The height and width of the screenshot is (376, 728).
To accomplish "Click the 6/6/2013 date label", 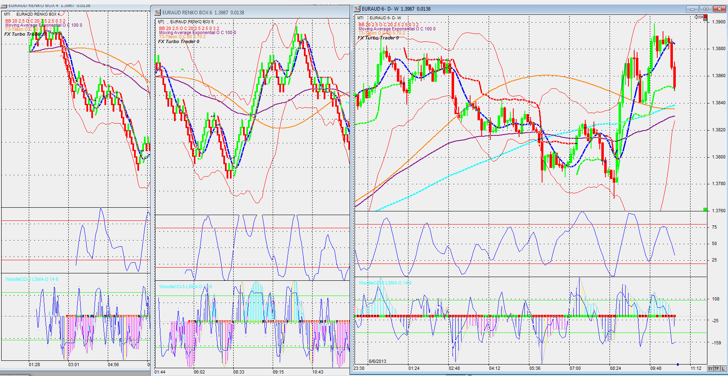I will [x=377, y=362].
